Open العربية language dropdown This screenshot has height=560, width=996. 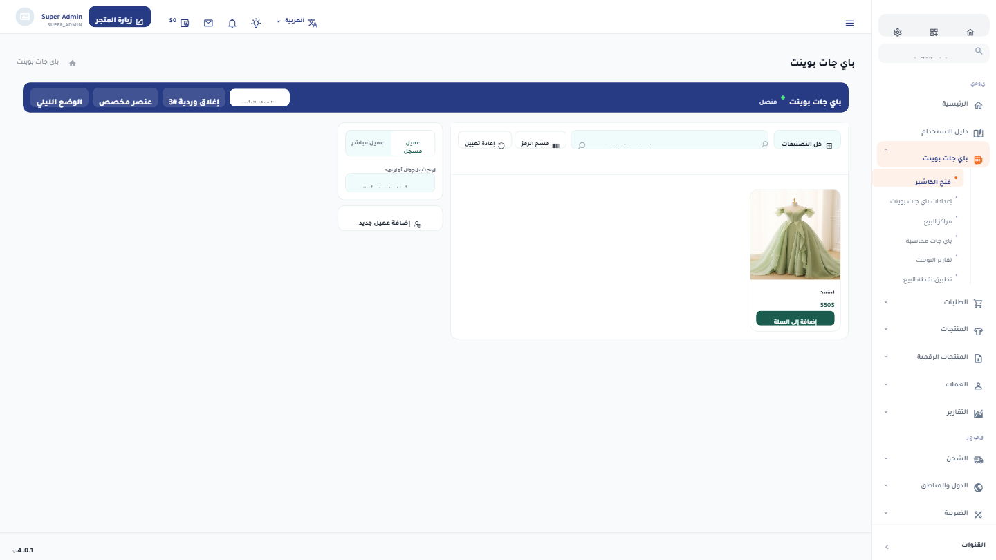point(297,21)
